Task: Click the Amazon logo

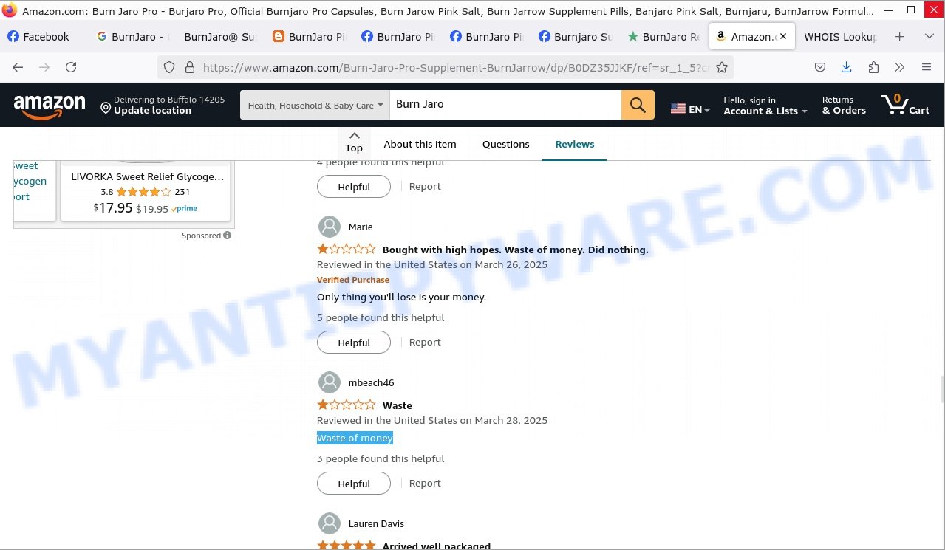Action: tap(50, 106)
